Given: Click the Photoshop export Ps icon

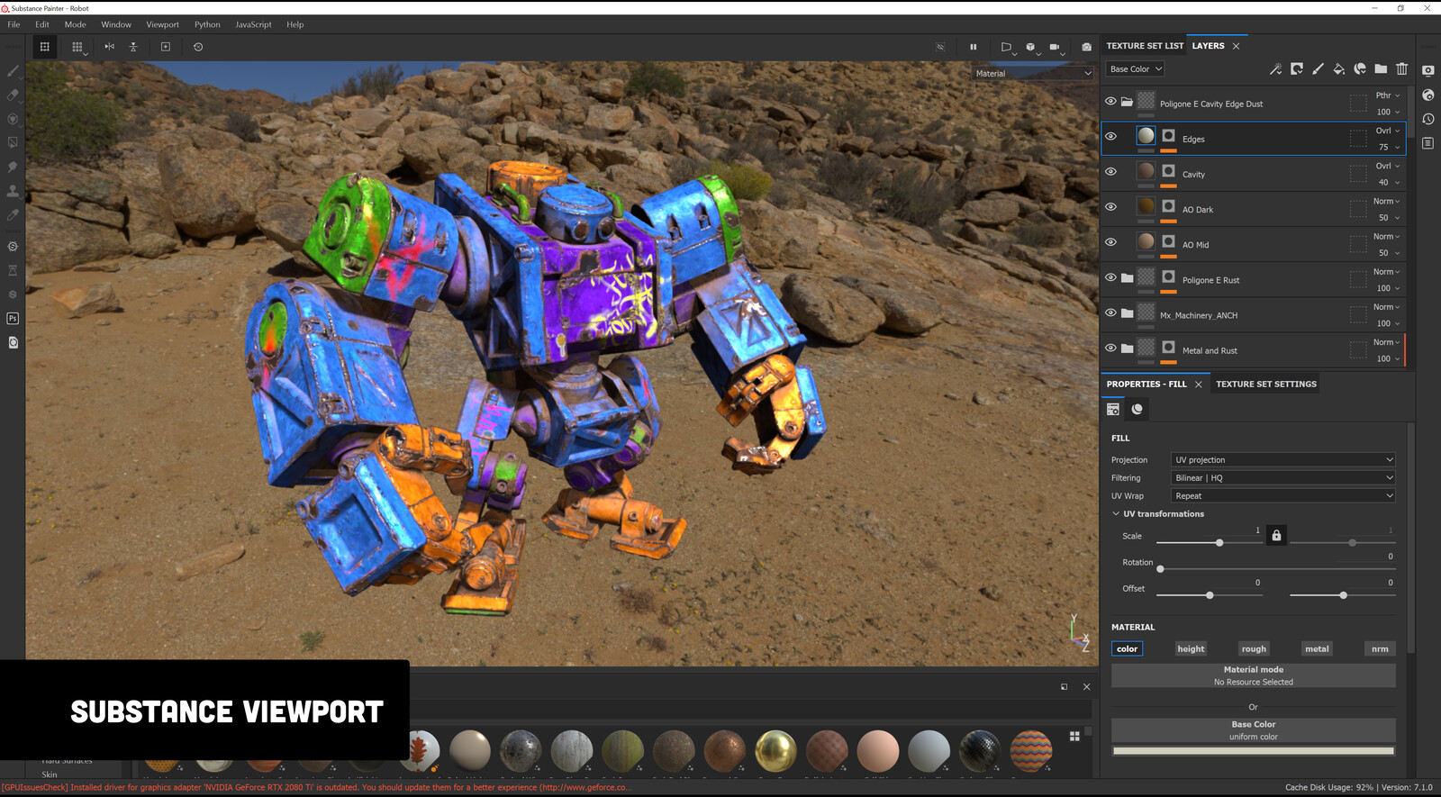Looking at the screenshot, I should [13, 318].
